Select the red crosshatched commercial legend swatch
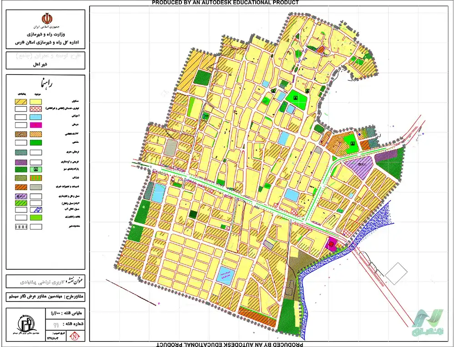 pos(35,109)
